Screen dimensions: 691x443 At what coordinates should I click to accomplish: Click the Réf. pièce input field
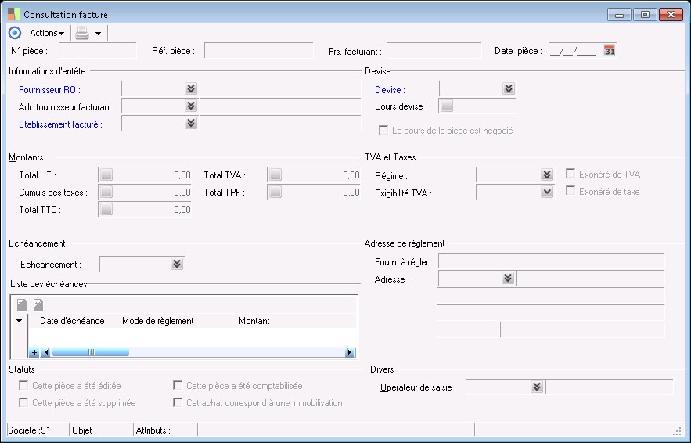(x=259, y=51)
